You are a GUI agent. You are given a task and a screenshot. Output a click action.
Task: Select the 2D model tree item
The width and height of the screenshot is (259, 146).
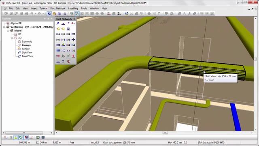[19, 34]
